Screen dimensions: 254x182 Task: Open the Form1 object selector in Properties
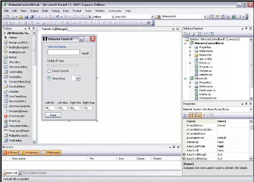click(x=251, y=110)
